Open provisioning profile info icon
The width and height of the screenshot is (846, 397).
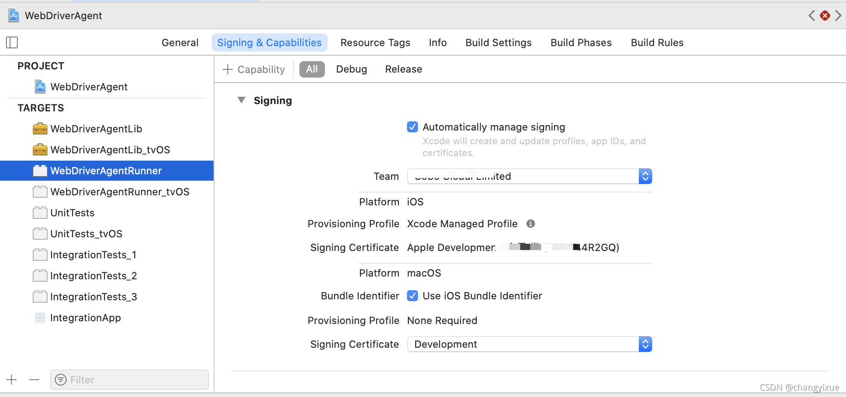pos(530,224)
